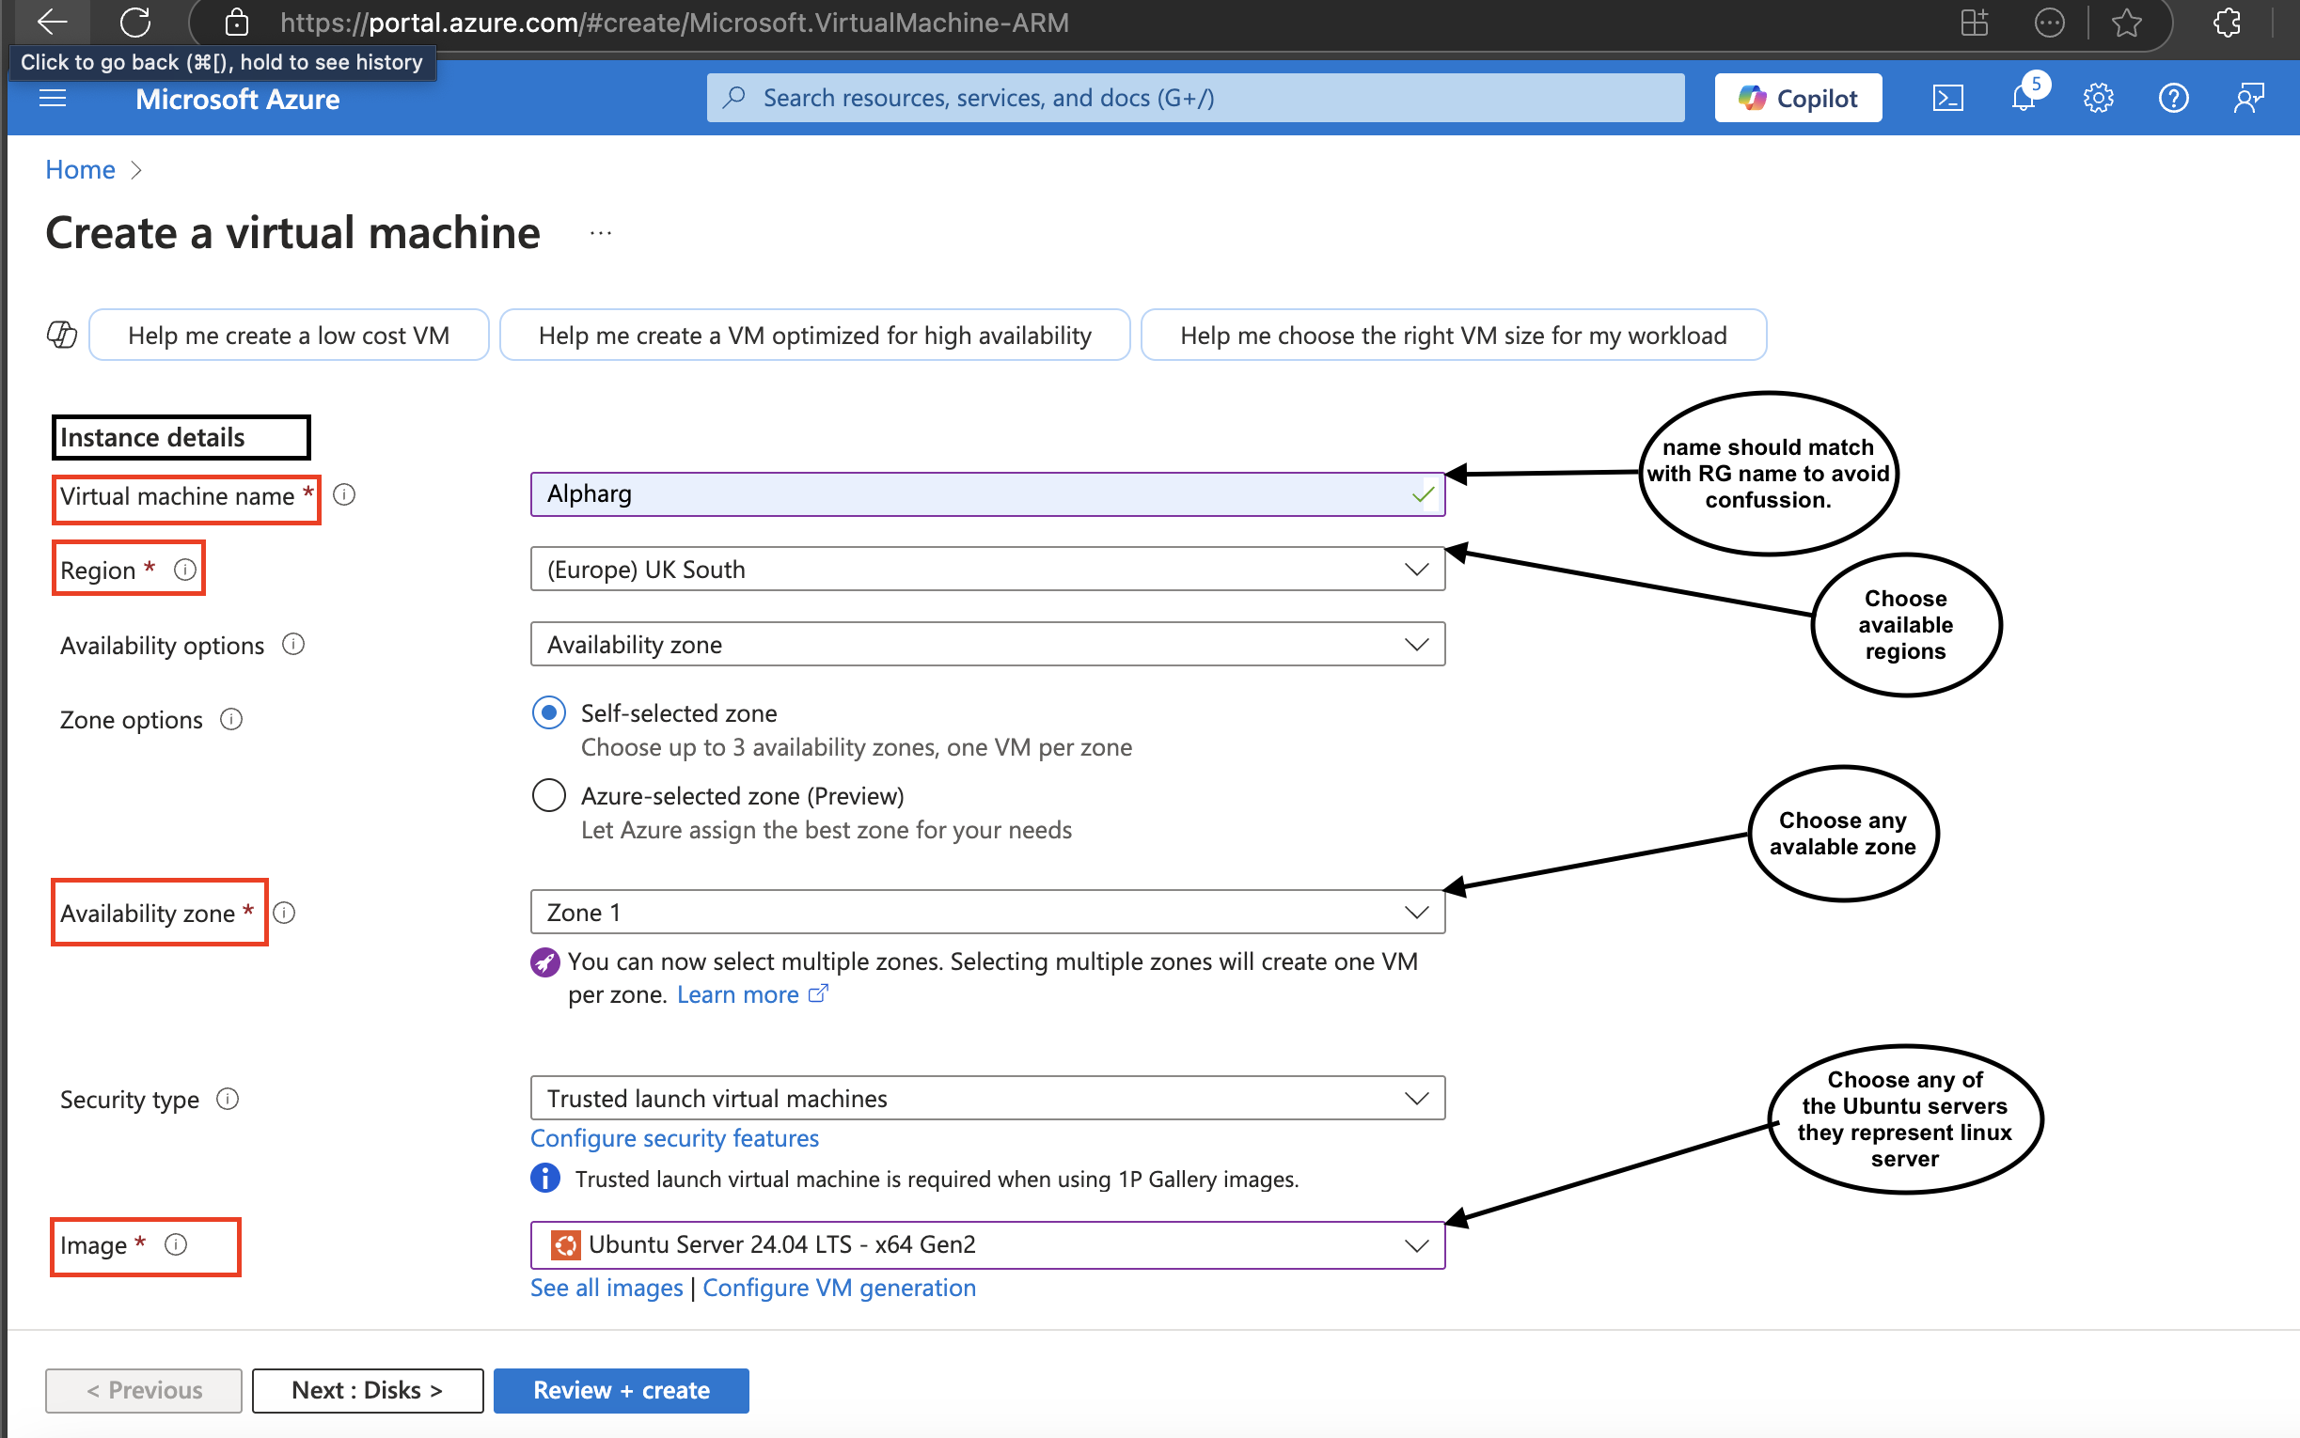Click Configure security features link
Image resolution: width=2300 pixels, height=1438 pixels.
[x=674, y=1138]
